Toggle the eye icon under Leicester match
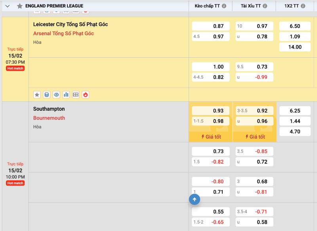This screenshot has width=317, height=231. [56, 95]
